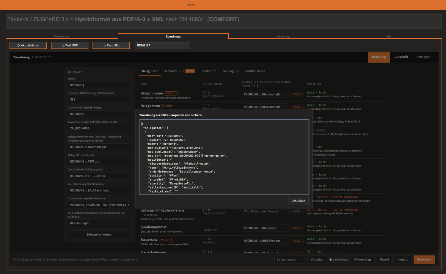Viewport: 446px width, 274px height.
Task: Select the Rechnung document type button
Action: click(x=379, y=57)
